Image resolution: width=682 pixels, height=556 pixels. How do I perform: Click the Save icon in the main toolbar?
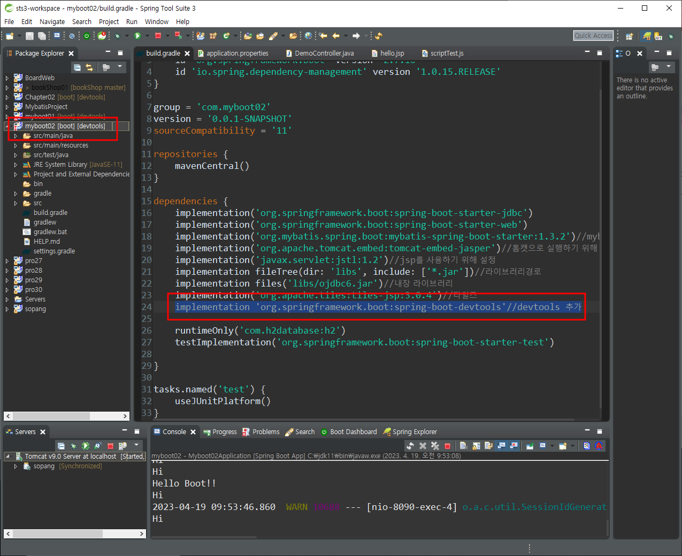(29, 36)
